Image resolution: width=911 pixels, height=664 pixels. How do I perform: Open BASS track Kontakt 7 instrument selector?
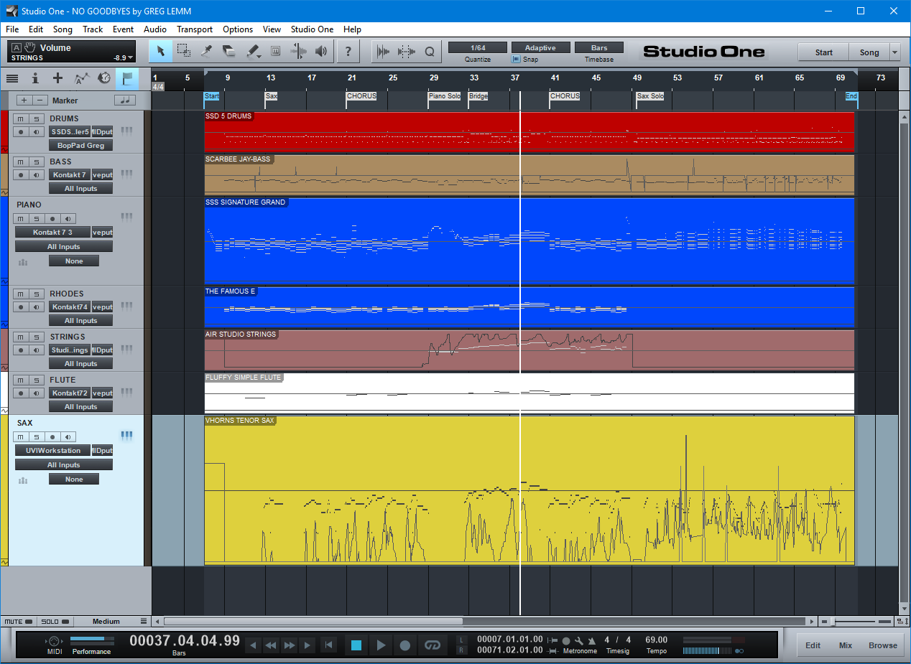[69, 174]
